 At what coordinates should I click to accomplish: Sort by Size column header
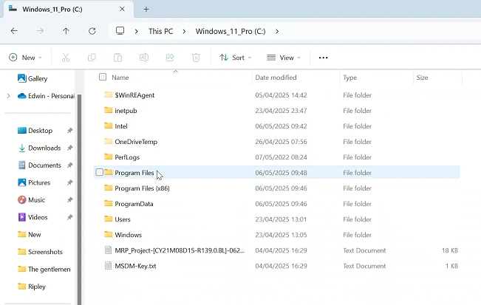(x=422, y=78)
